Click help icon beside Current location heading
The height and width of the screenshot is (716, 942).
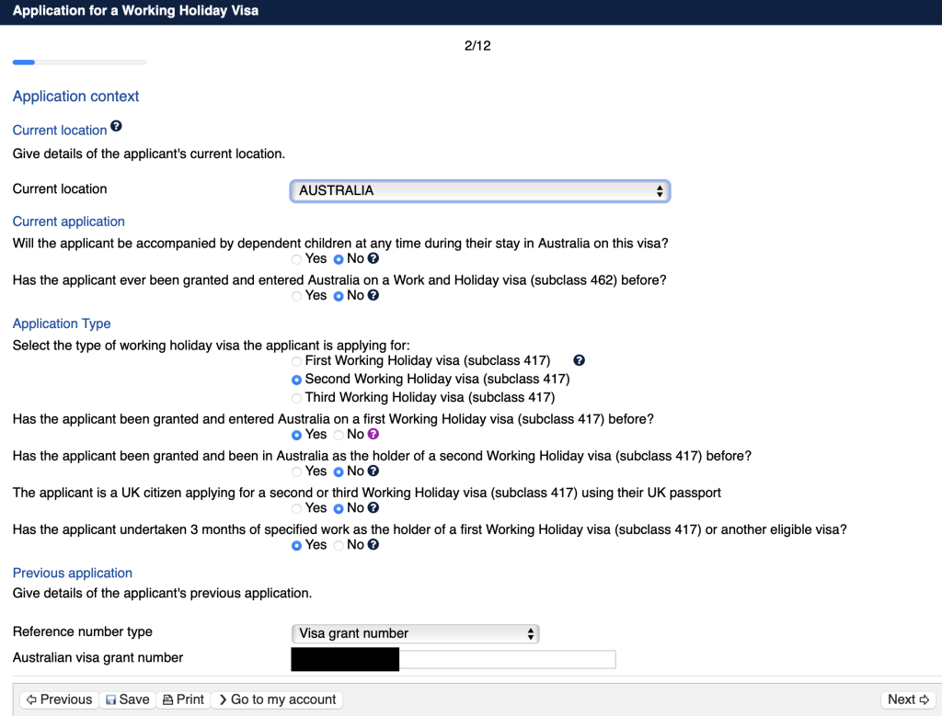click(x=116, y=127)
